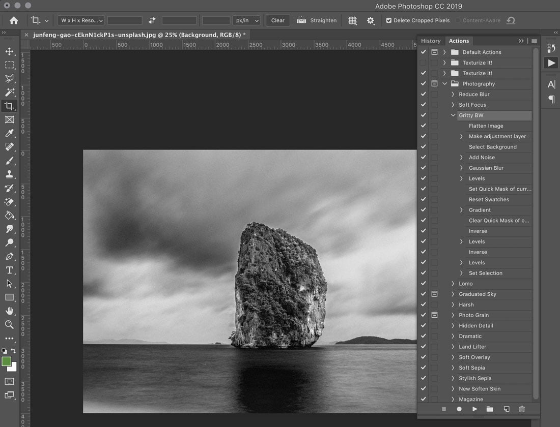Select the Frame tool
This screenshot has width=560, height=427.
point(9,119)
